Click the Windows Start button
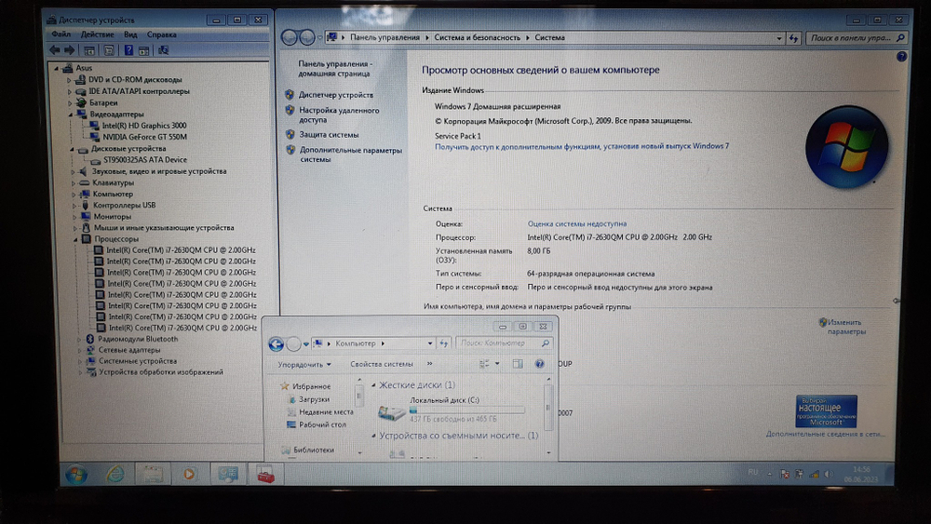 click(x=76, y=474)
